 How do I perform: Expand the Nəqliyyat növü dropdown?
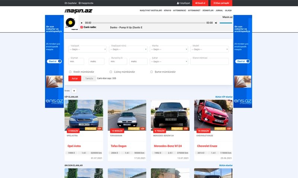[128, 49]
